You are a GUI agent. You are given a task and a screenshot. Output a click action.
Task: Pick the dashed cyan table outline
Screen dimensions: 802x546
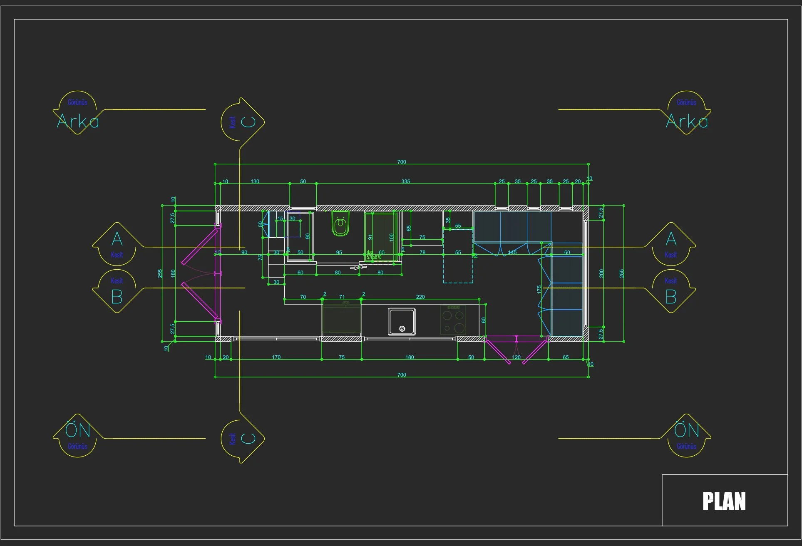point(458,256)
